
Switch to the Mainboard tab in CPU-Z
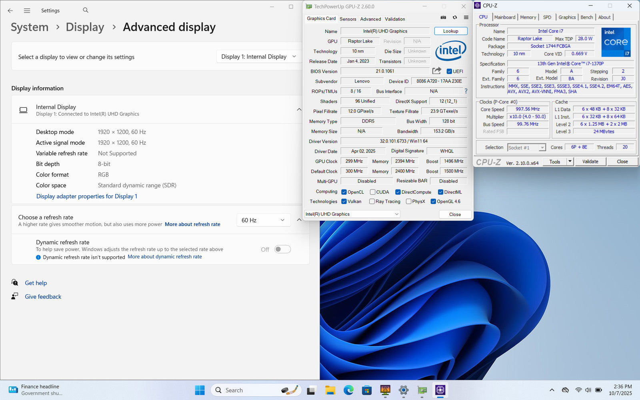click(x=504, y=17)
